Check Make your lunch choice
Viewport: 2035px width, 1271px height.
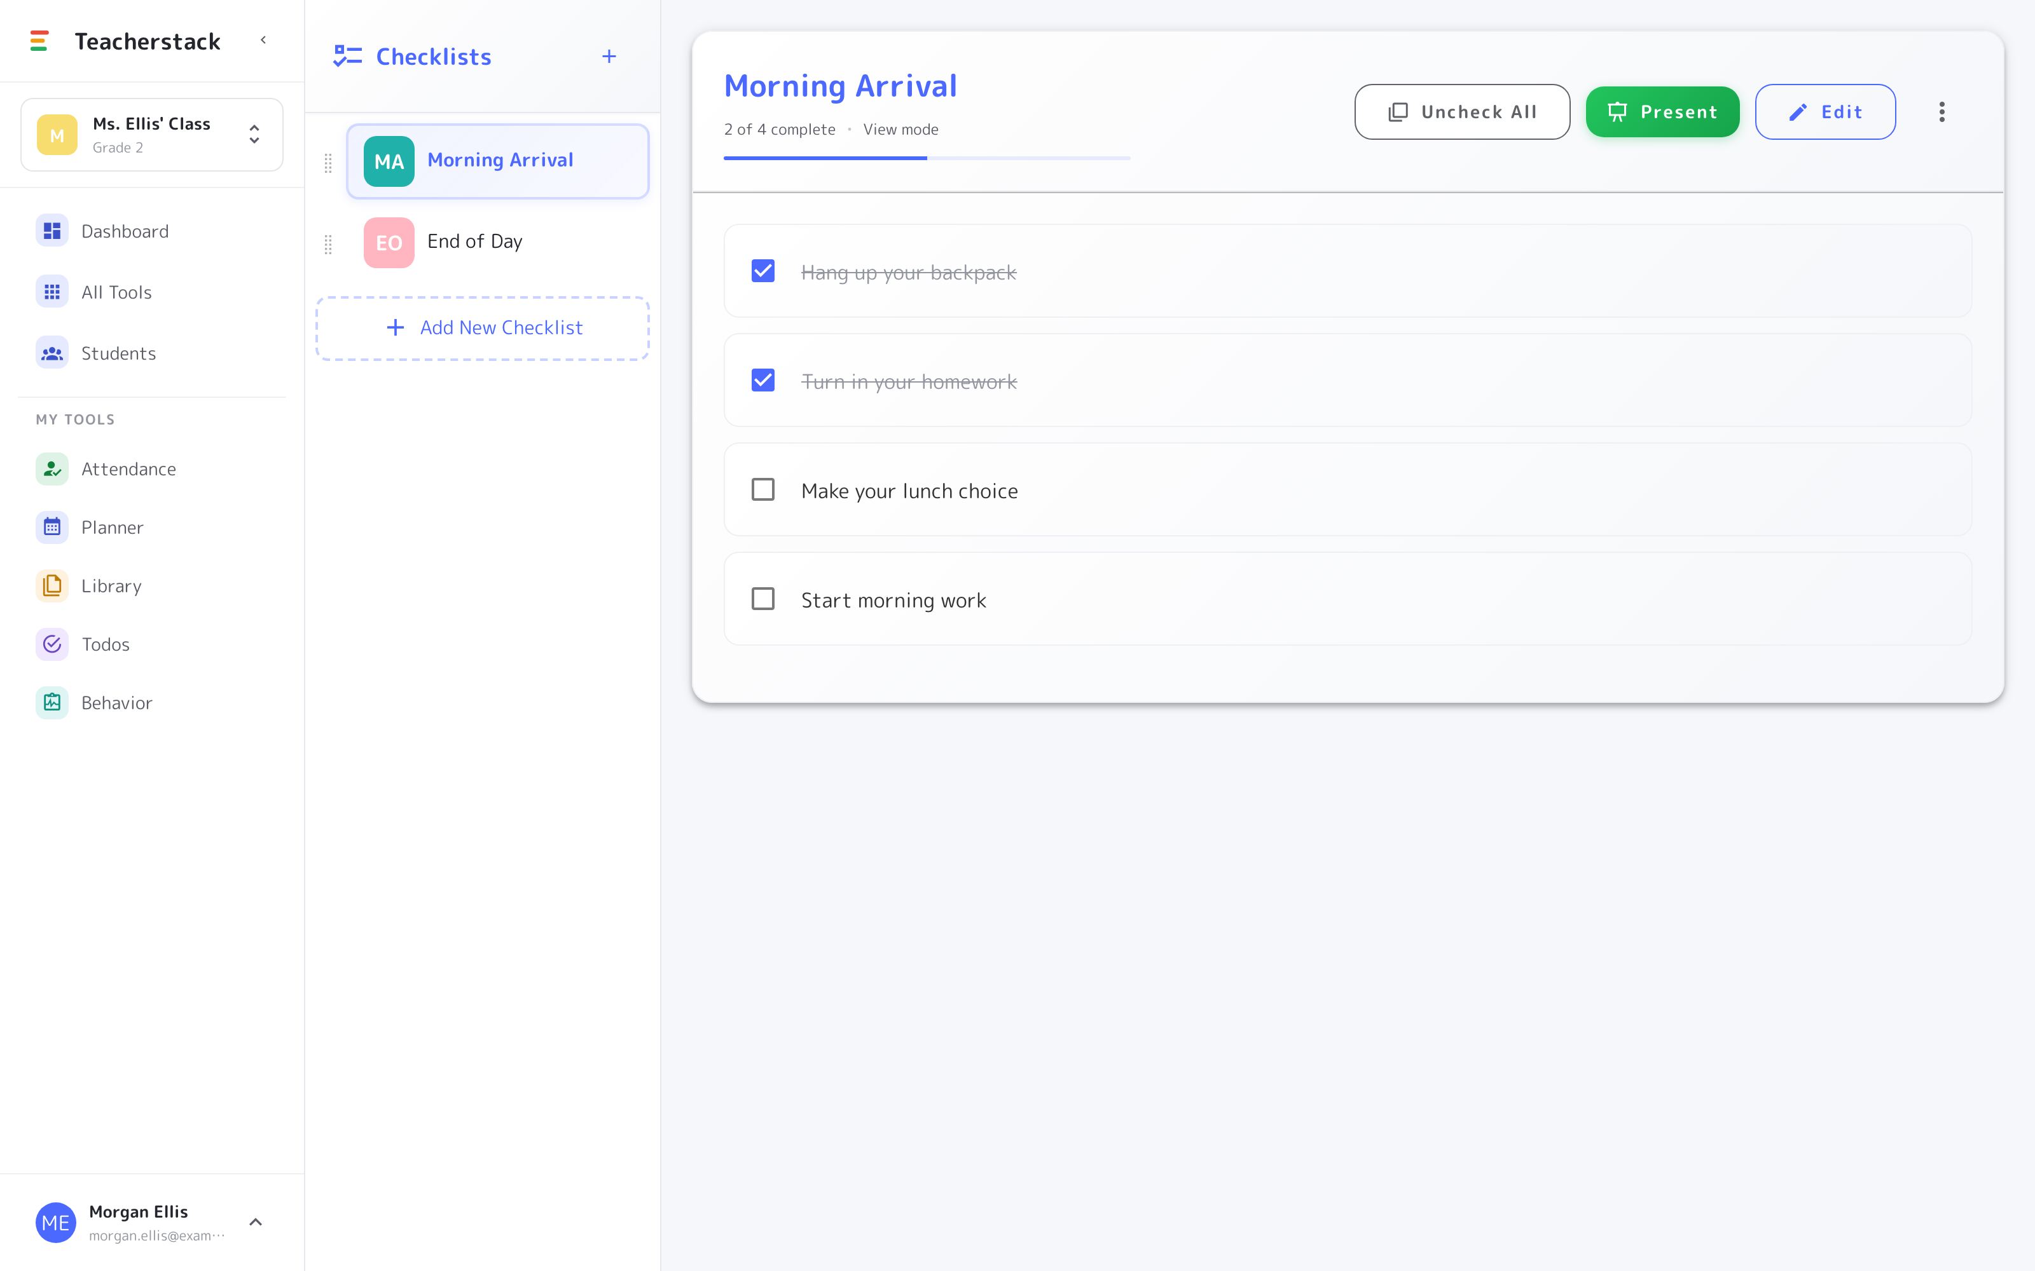tap(762, 490)
